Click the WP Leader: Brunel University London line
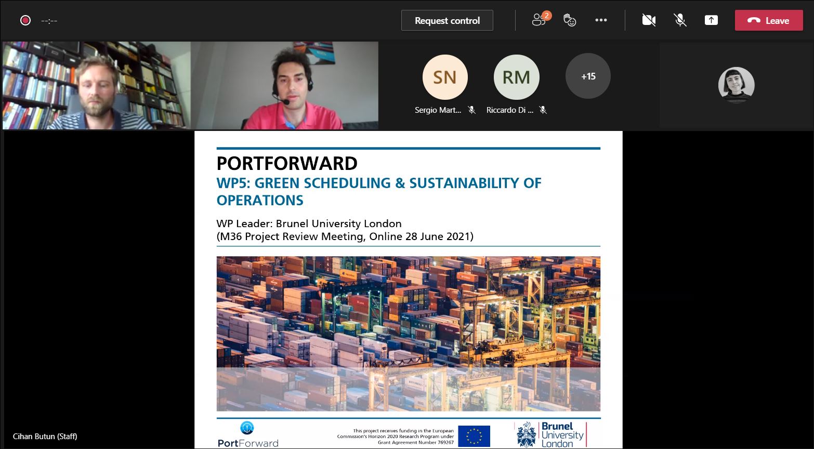 (x=309, y=223)
